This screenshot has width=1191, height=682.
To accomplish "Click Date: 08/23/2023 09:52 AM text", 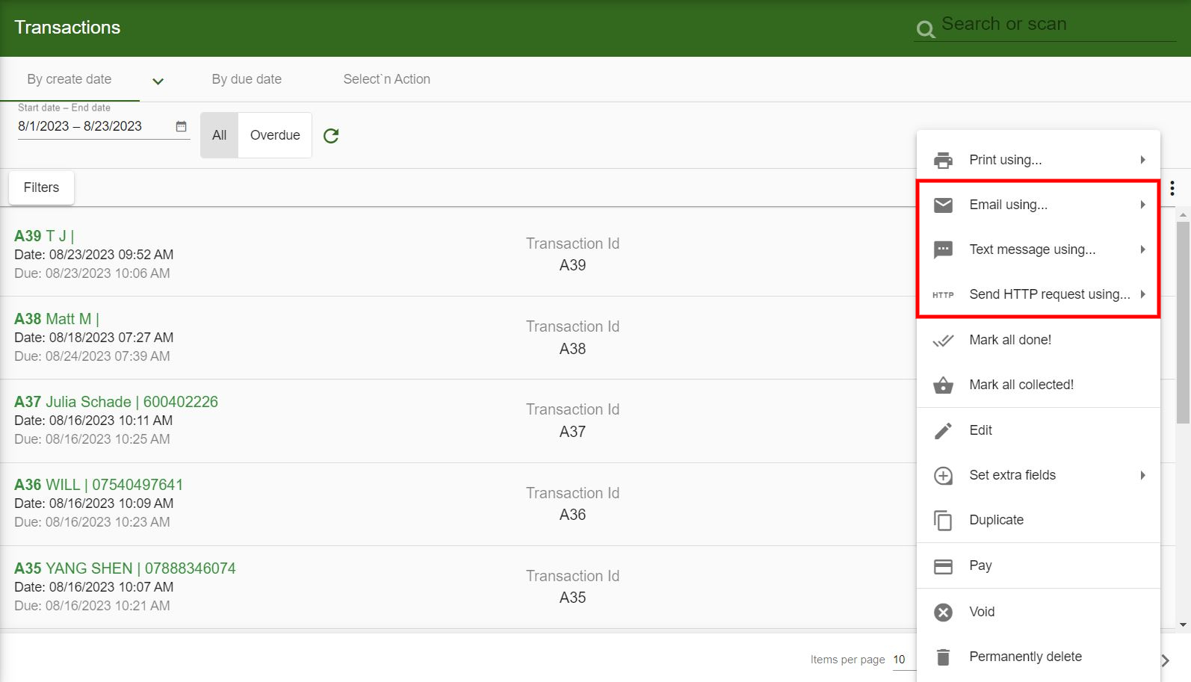I will pos(94,255).
